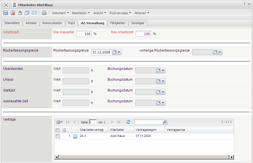Refresh the Verträge contract list
Image resolution: width=253 pixels, height=163 pixels.
click(x=128, y=122)
